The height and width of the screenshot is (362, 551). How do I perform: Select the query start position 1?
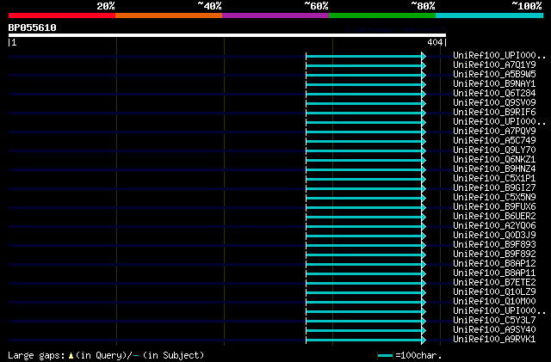tap(14, 42)
